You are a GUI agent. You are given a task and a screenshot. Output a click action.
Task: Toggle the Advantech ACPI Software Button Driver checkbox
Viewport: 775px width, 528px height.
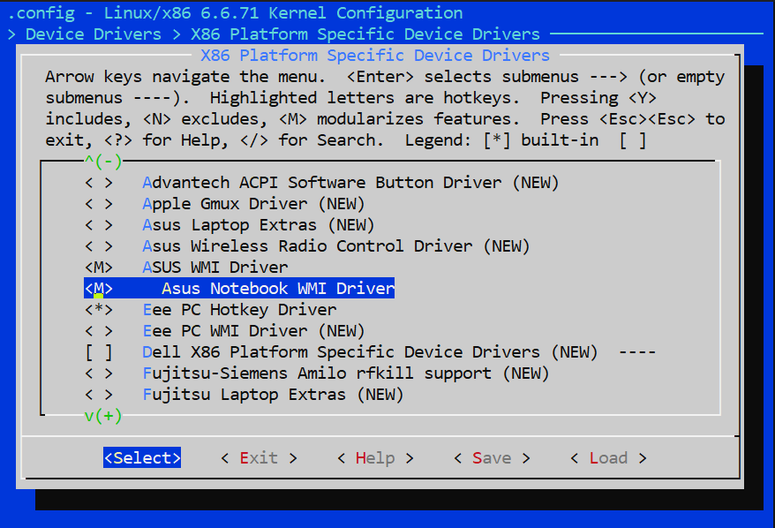99,183
